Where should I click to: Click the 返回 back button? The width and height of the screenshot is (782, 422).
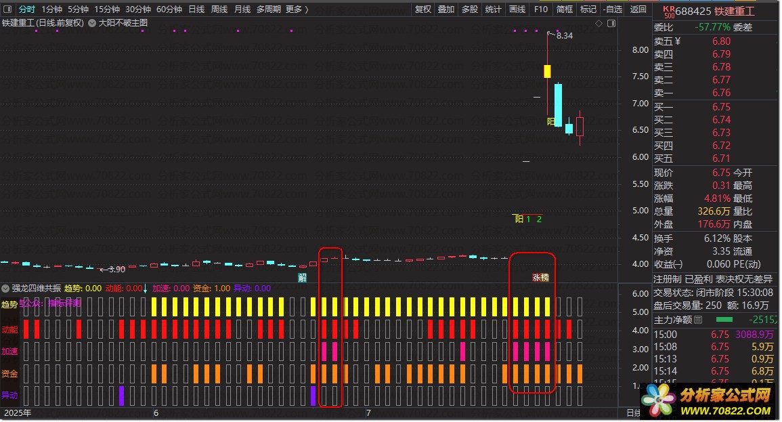point(638,9)
